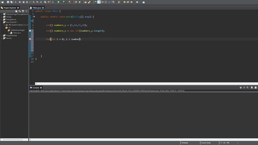Click the Smart Insert status entry
Viewport: 258px width, 145px height.
206,143
